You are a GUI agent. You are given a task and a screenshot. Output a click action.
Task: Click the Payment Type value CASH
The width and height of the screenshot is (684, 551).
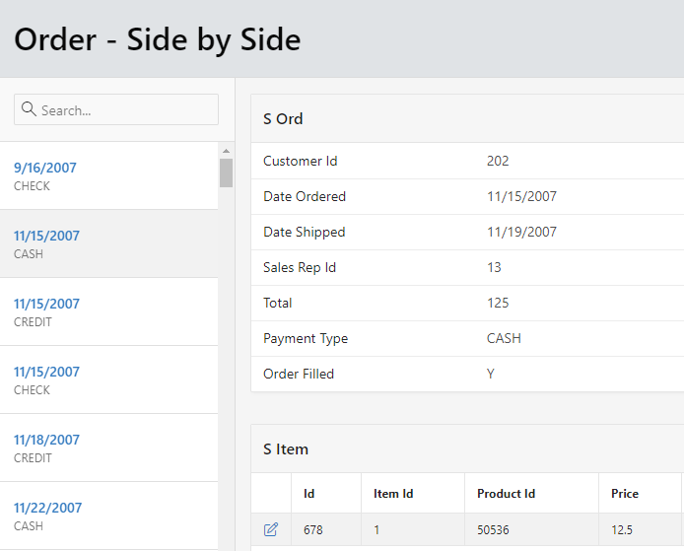504,339
